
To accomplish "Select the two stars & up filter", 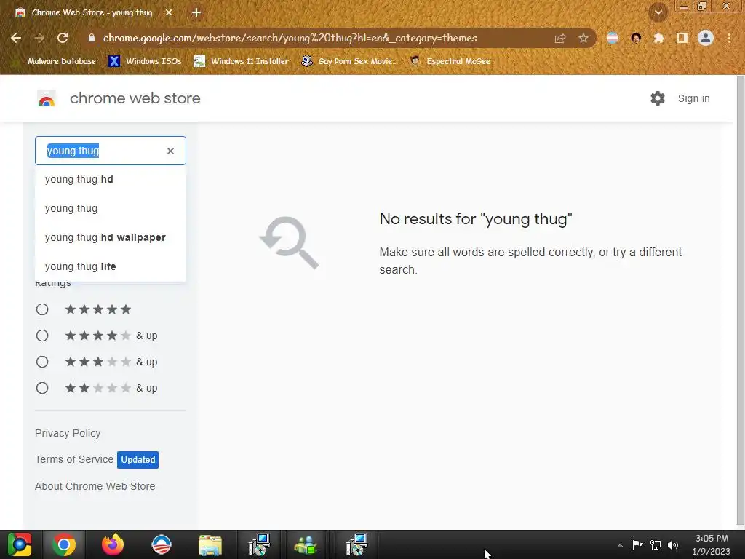I will 42,388.
